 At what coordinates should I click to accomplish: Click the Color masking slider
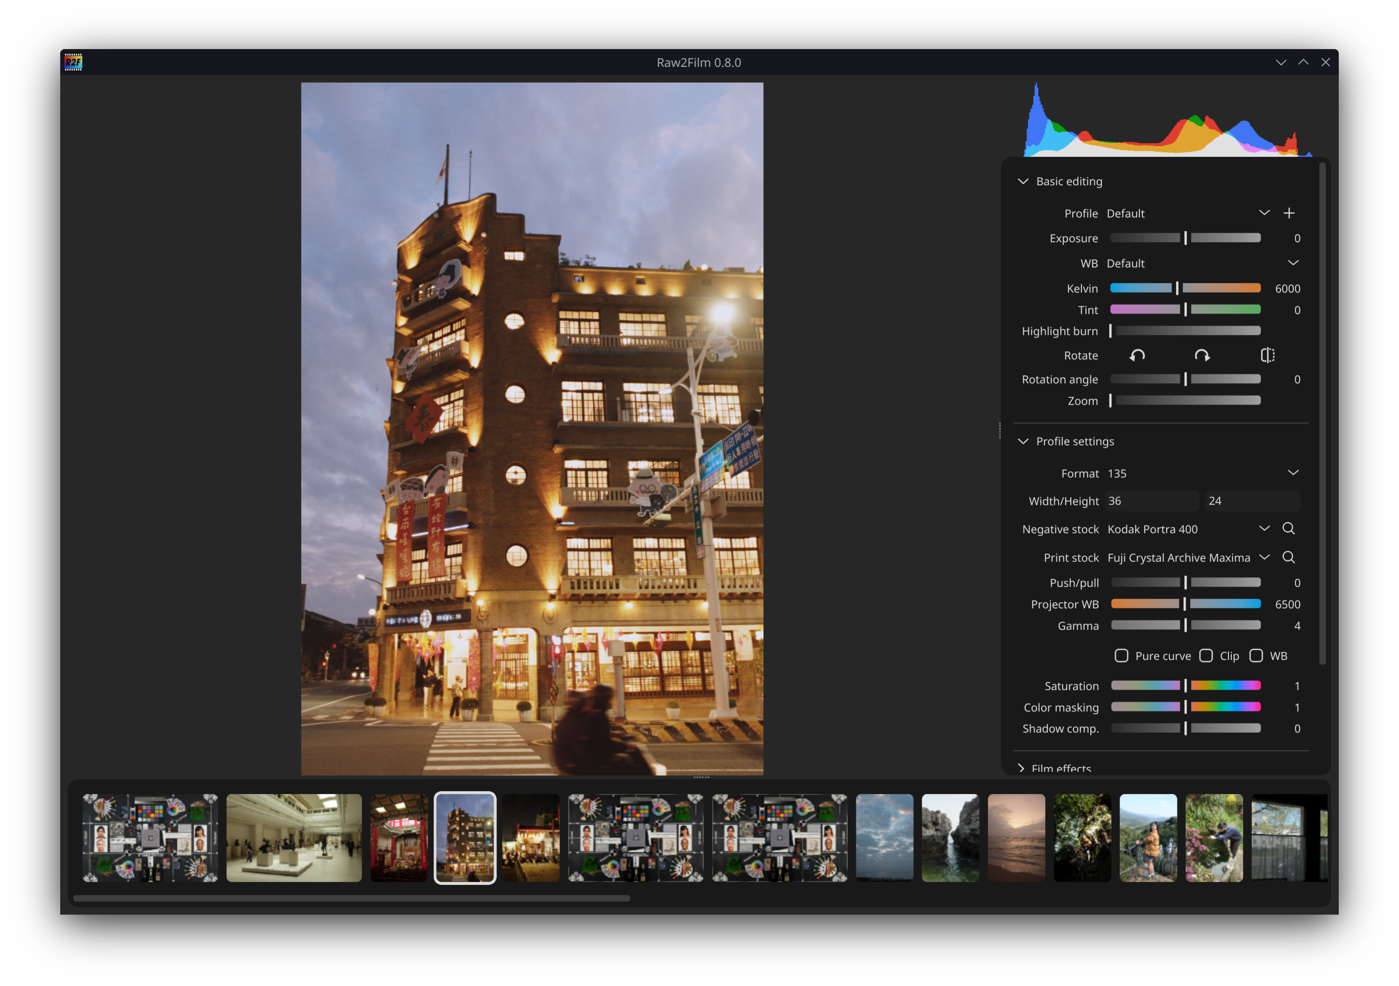(x=1185, y=707)
